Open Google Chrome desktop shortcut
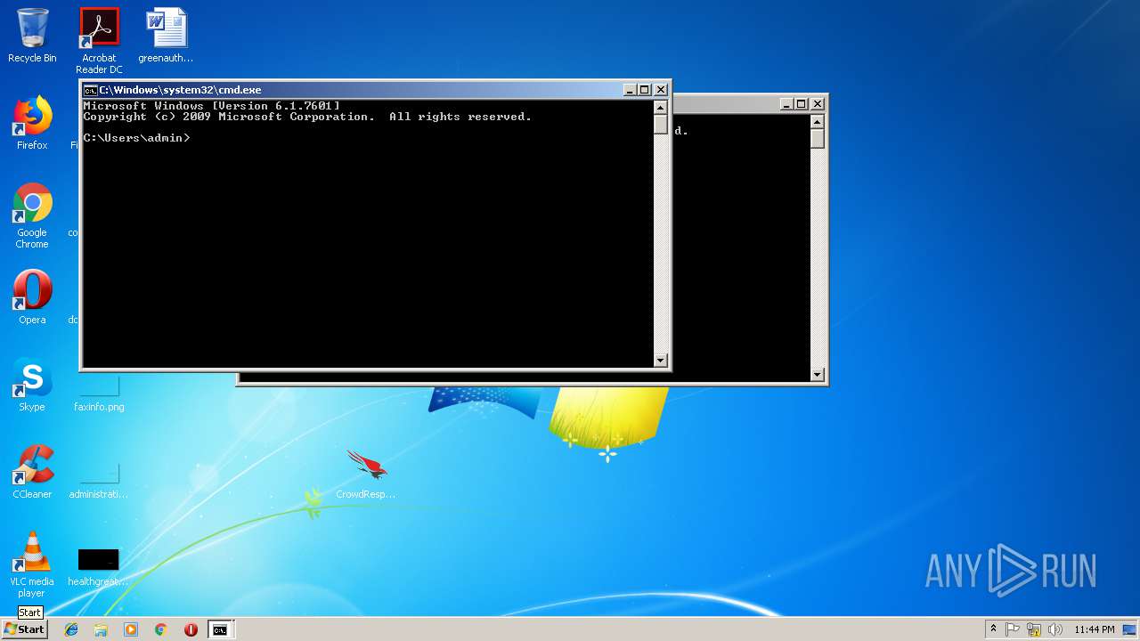The width and height of the screenshot is (1140, 641). pyautogui.click(x=32, y=215)
